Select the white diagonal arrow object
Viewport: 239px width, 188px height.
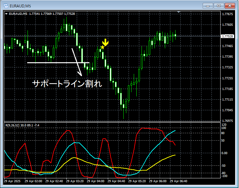pyautogui.click(x=77, y=62)
